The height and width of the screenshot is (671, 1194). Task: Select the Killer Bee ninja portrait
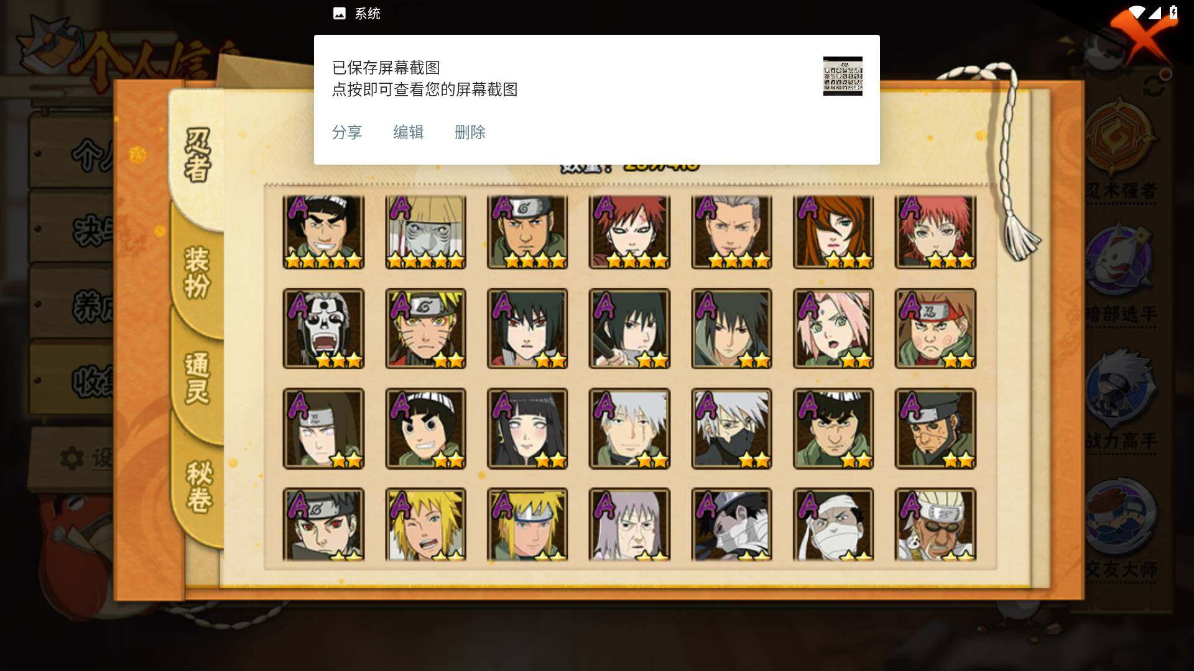(x=935, y=524)
